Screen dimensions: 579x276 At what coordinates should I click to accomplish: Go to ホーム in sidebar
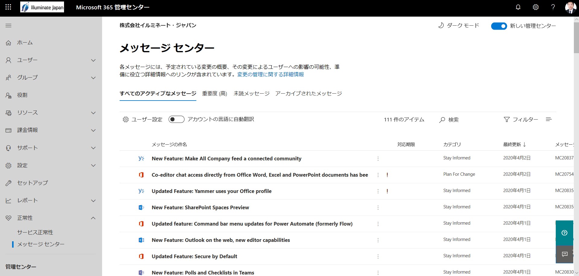pyautogui.click(x=25, y=43)
